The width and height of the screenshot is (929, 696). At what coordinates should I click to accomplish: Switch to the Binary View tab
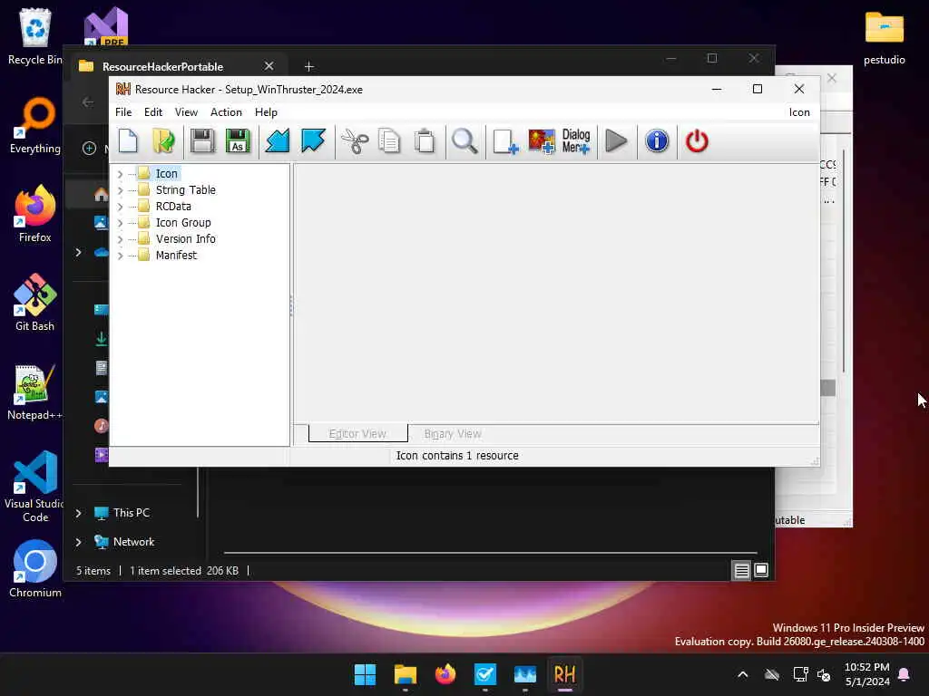coord(453,434)
